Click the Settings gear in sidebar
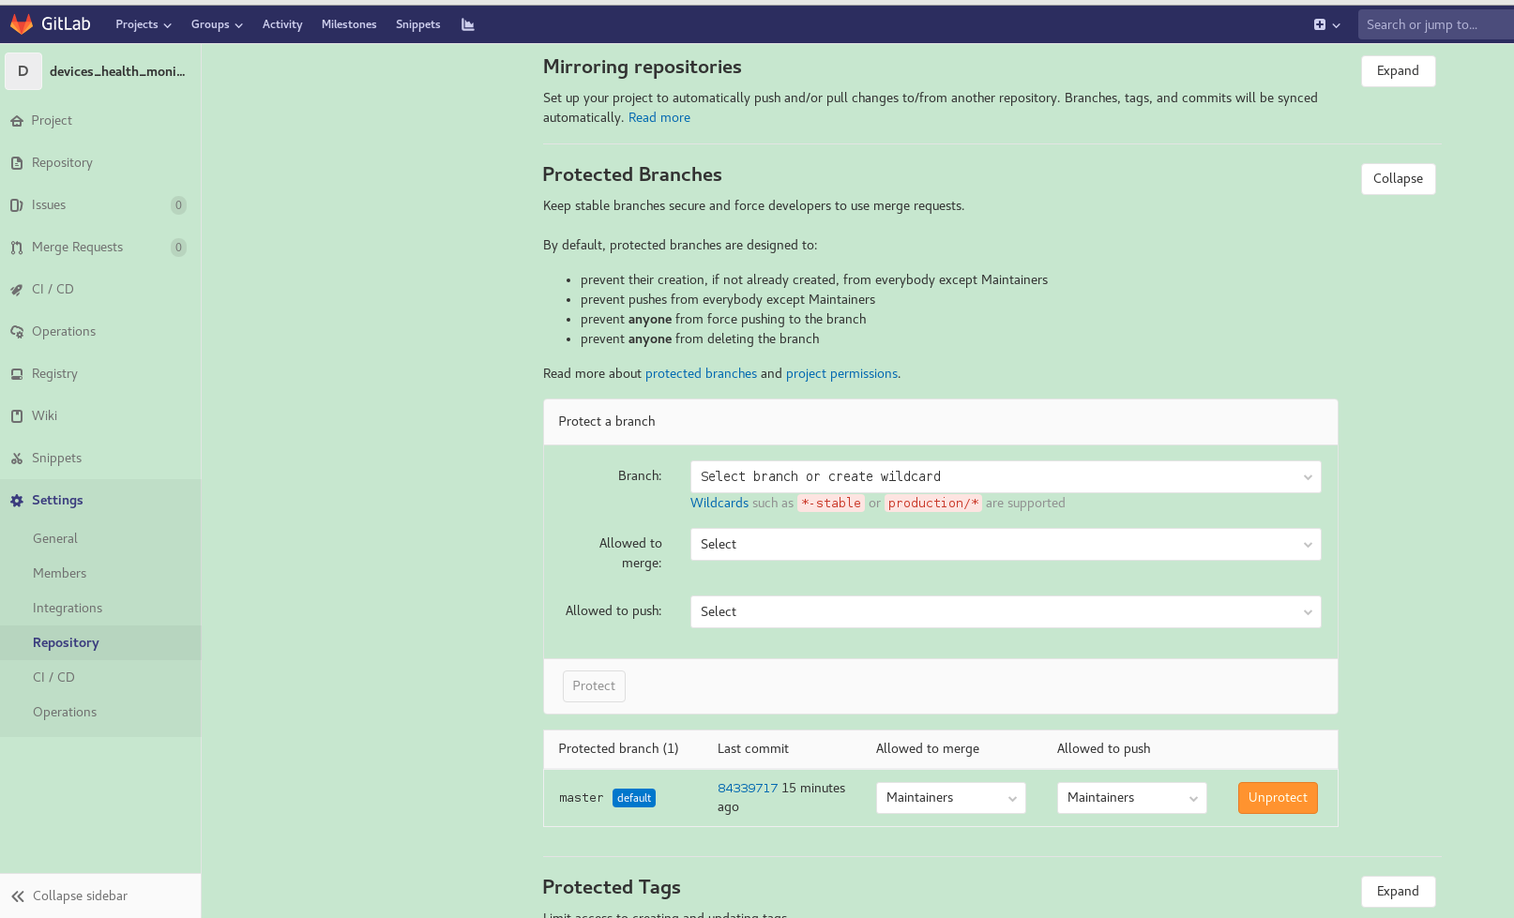The width and height of the screenshot is (1514, 918). [57, 500]
